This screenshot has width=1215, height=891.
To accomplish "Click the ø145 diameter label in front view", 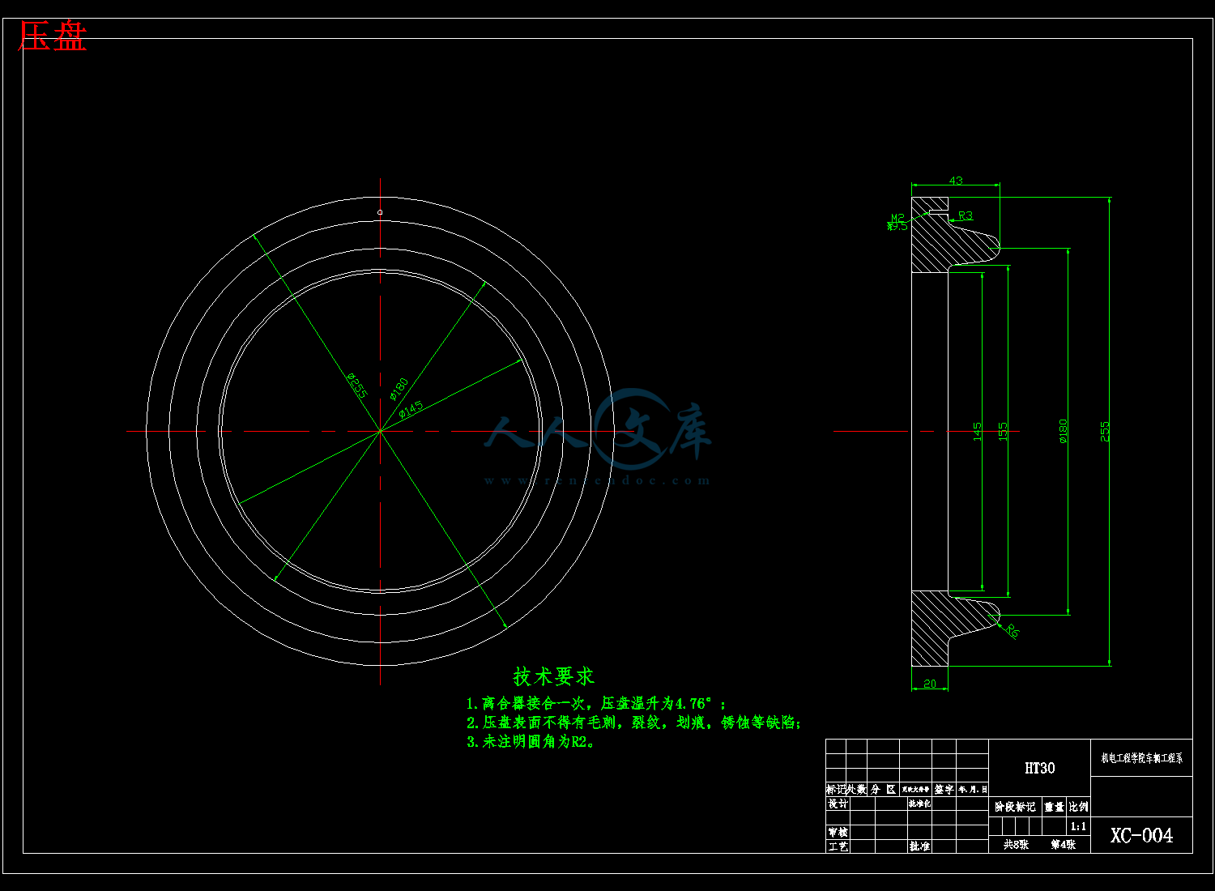I will 411,409.
